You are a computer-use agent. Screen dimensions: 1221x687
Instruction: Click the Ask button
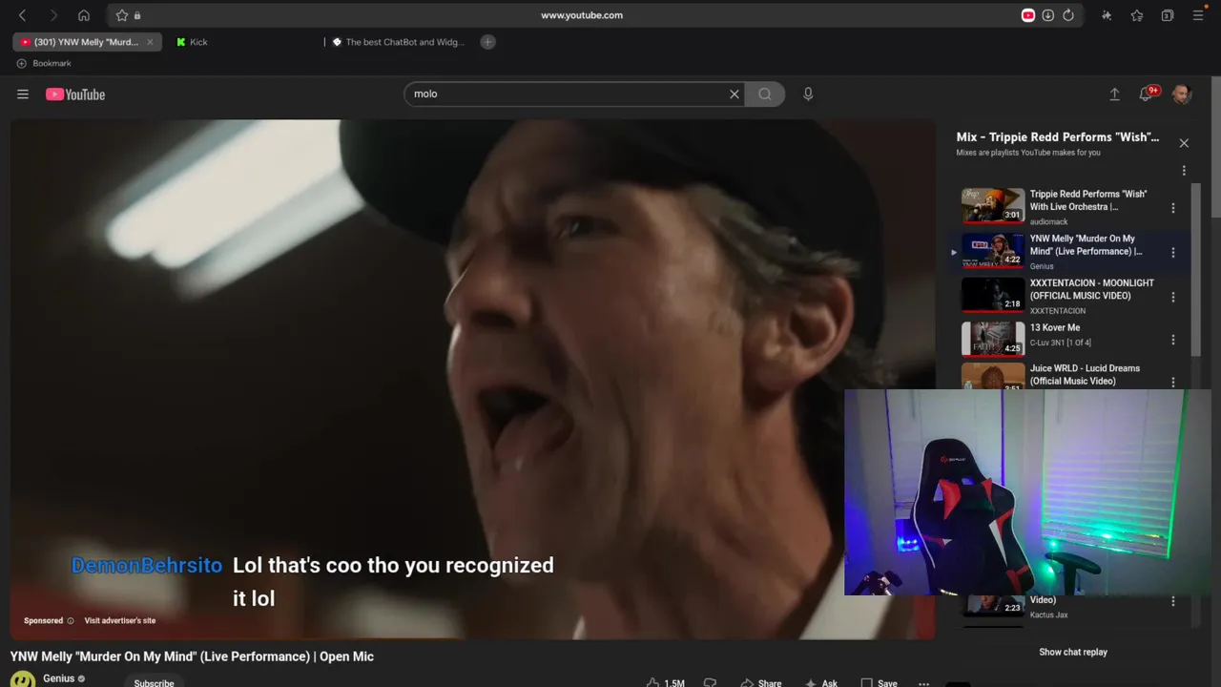(820, 683)
